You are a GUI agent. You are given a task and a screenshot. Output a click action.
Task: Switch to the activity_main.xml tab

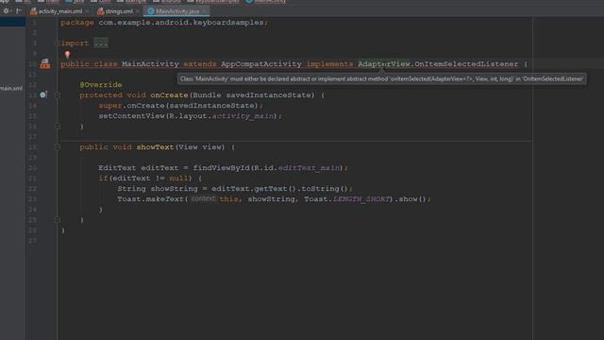[60, 11]
